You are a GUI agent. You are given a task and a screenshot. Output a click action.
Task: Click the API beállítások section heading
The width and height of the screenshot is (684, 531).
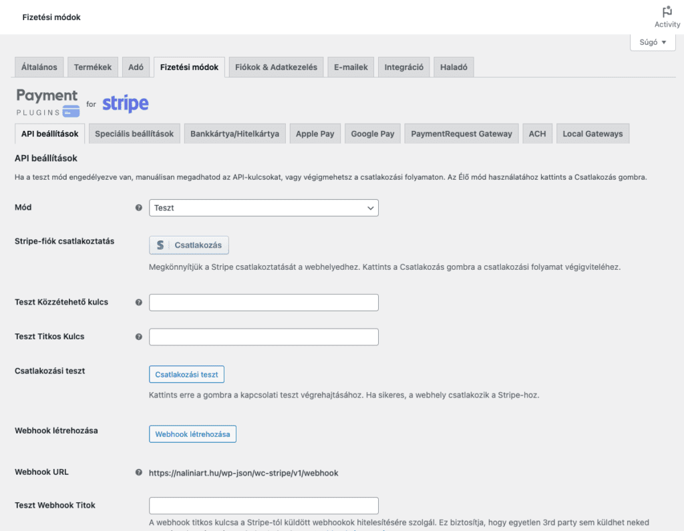pyautogui.click(x=46, y=158)
